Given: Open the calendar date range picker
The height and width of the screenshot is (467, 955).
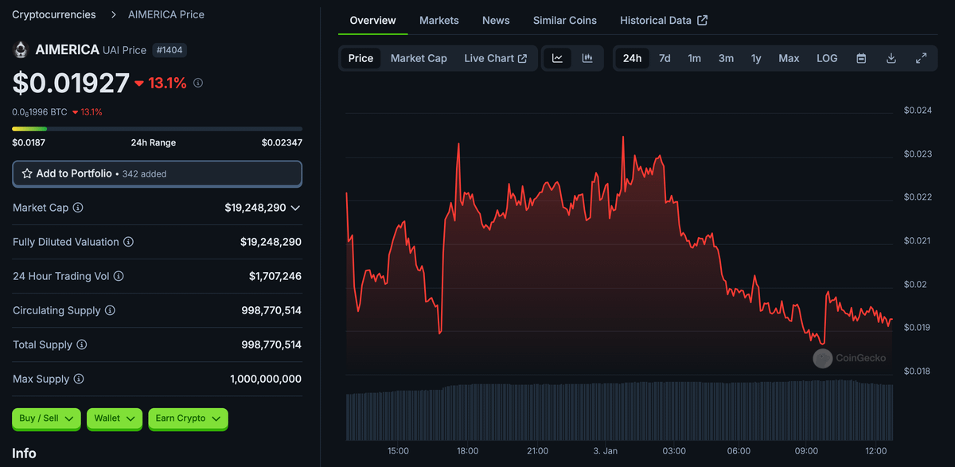Looking at the screenshot, I should (x=861, y=58).
